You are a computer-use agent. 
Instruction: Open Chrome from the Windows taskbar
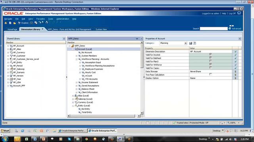[x=87, y=139]
